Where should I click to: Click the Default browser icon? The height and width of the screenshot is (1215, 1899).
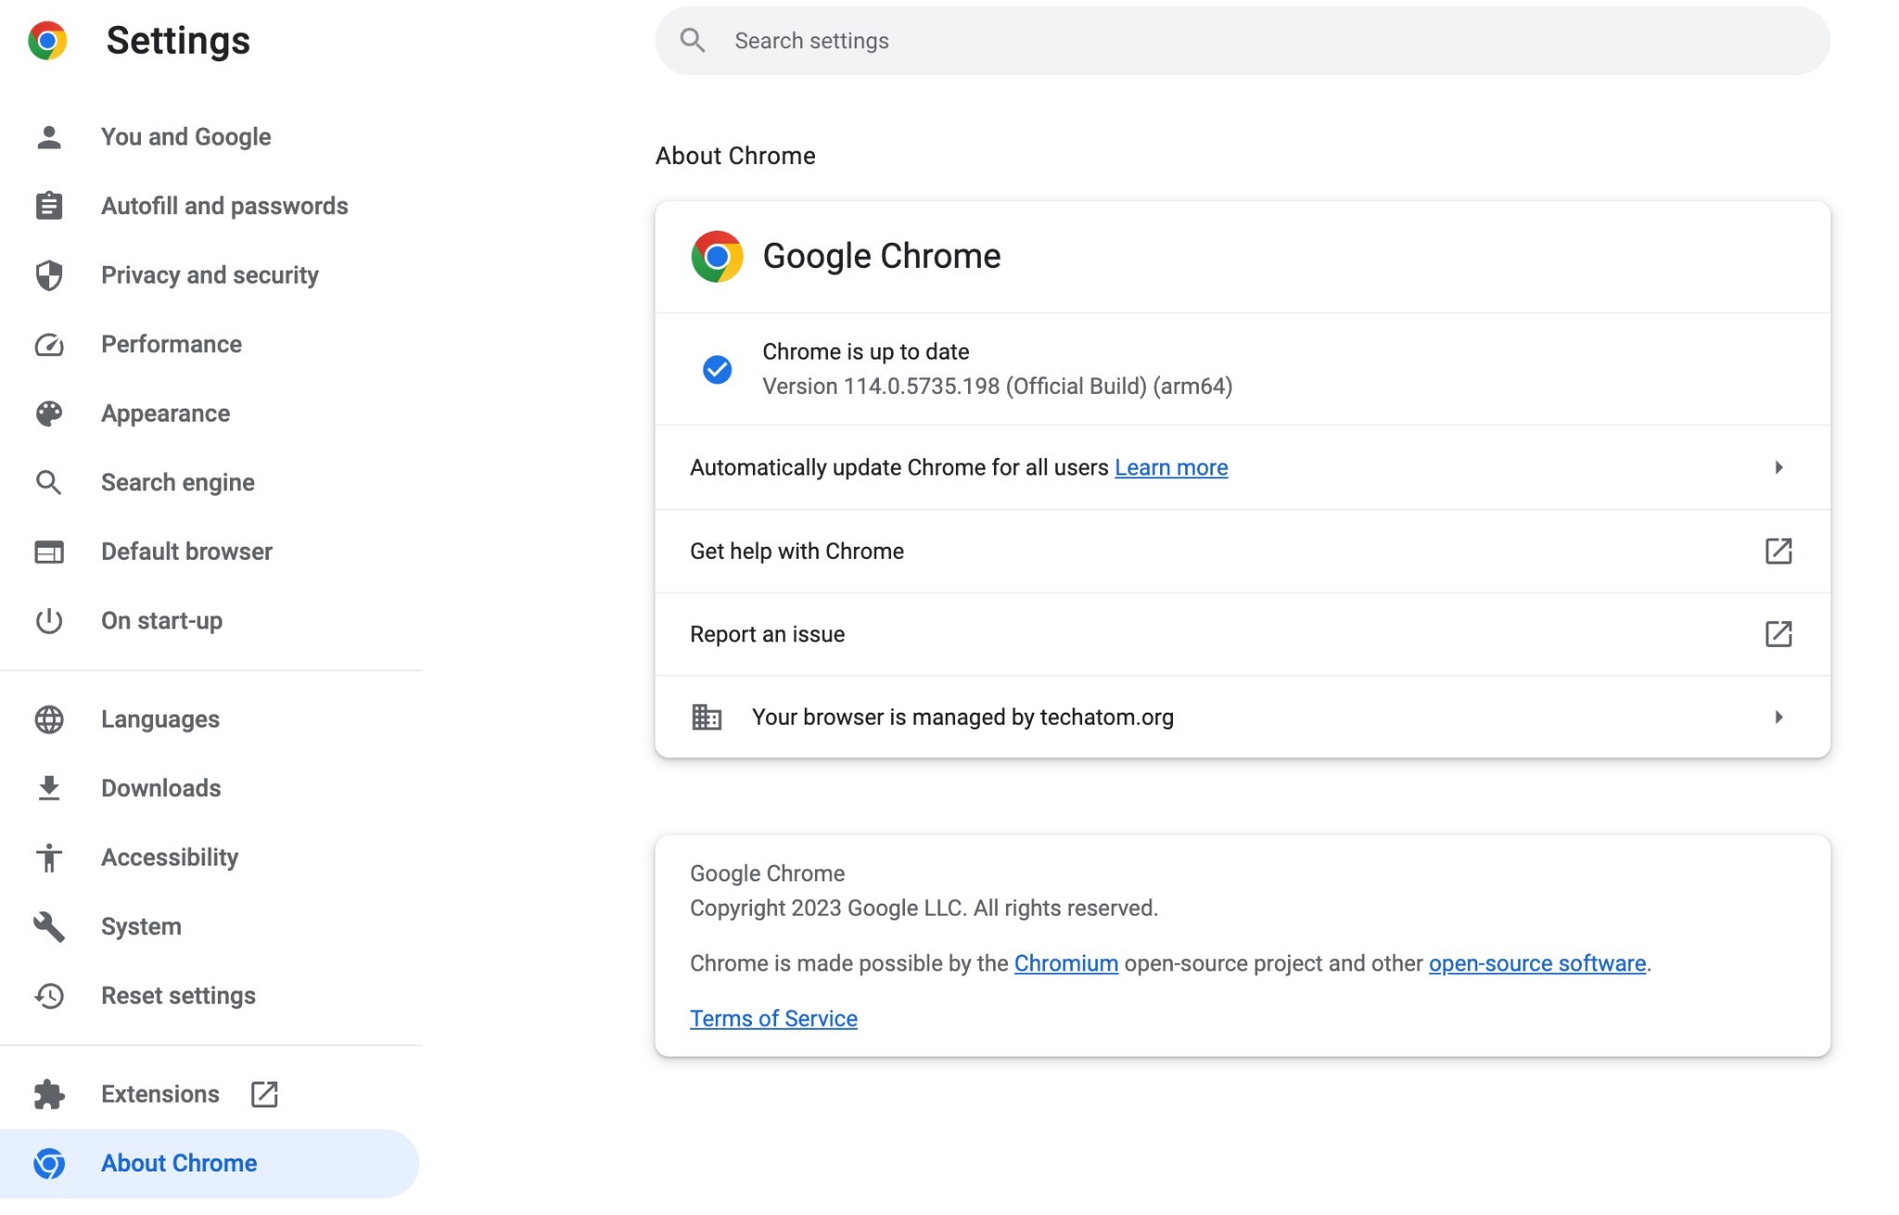click(x=50, y=551)
